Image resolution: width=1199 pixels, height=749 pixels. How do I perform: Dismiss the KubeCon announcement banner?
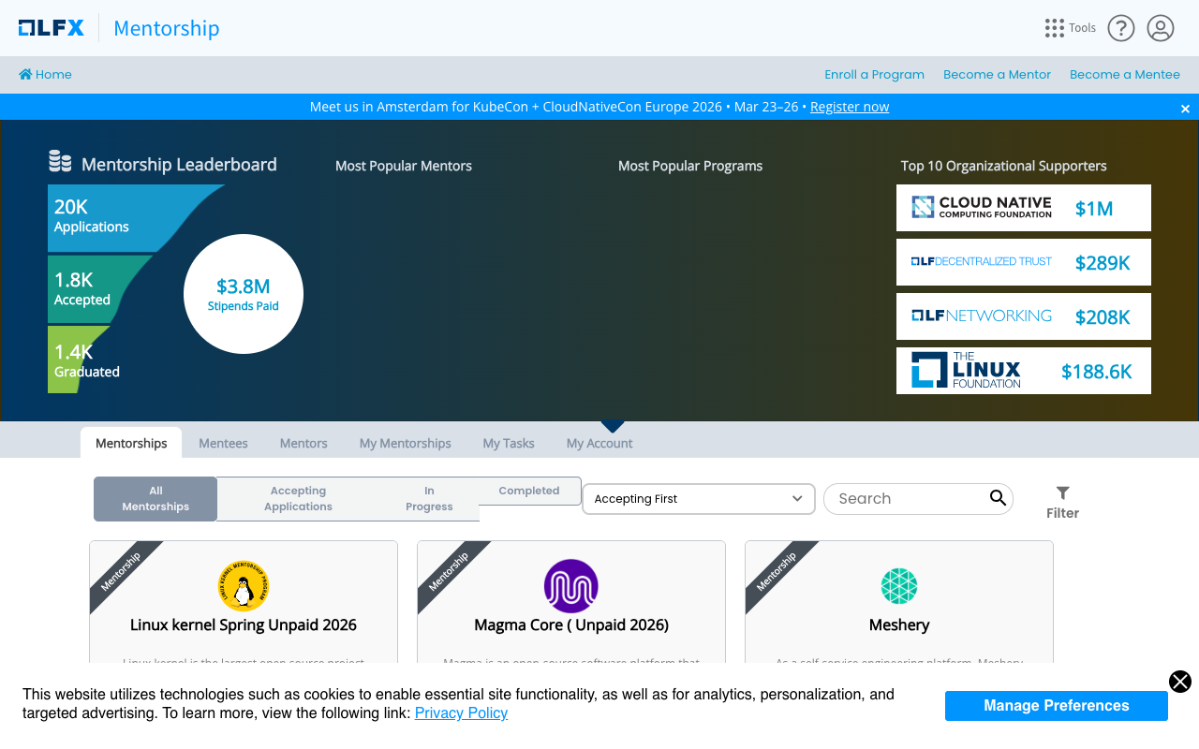click(x=1185, y=108)
